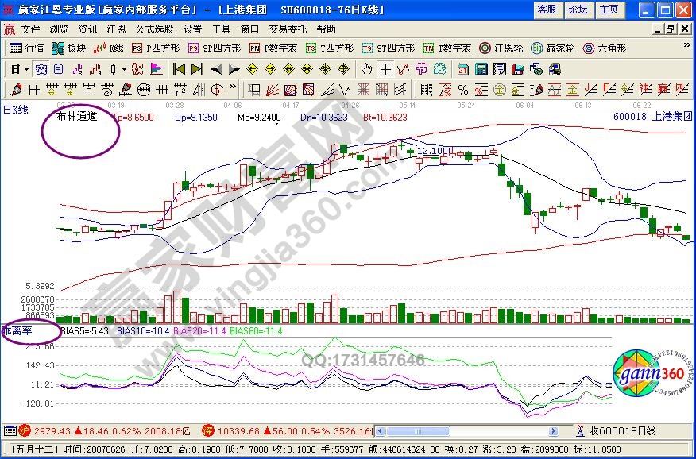Open the T四方形 tool
696x459 pixels.
(x=330, y=48)
